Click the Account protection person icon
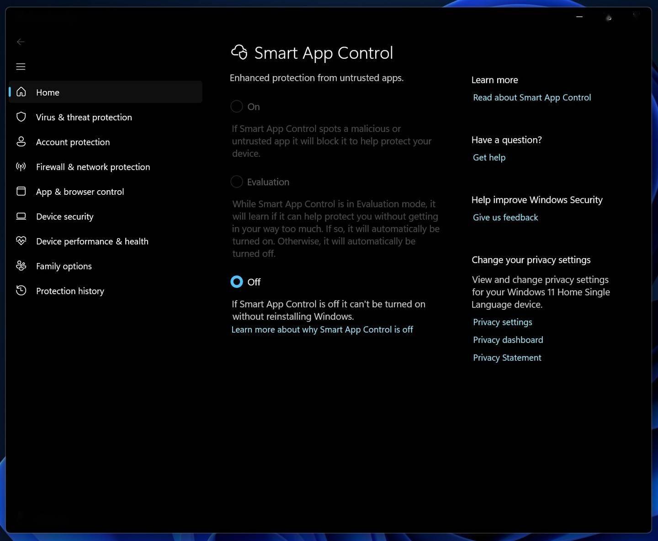Screen dimensions: 658x541 click(x=21, y=142)
